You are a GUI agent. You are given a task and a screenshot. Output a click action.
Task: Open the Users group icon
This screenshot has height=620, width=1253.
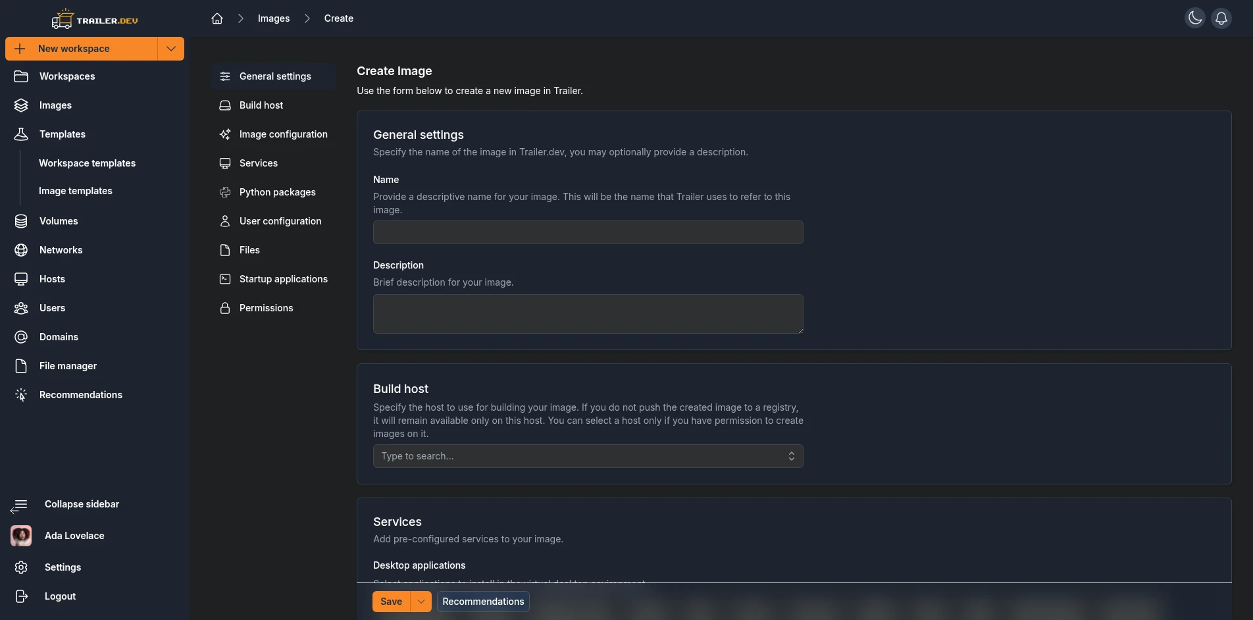(x=21, y=308)
